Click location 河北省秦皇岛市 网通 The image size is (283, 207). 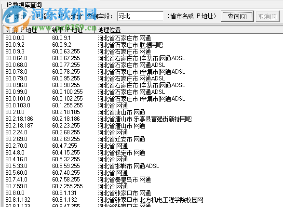[x=124, y=180]
